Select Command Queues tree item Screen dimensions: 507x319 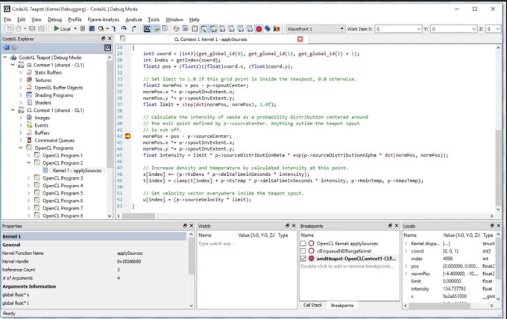click(54, 140)
